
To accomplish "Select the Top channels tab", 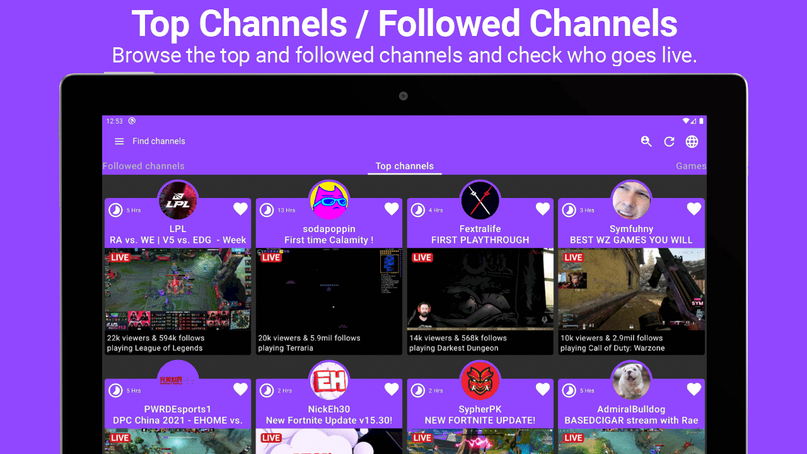I will tap(405, 166).
